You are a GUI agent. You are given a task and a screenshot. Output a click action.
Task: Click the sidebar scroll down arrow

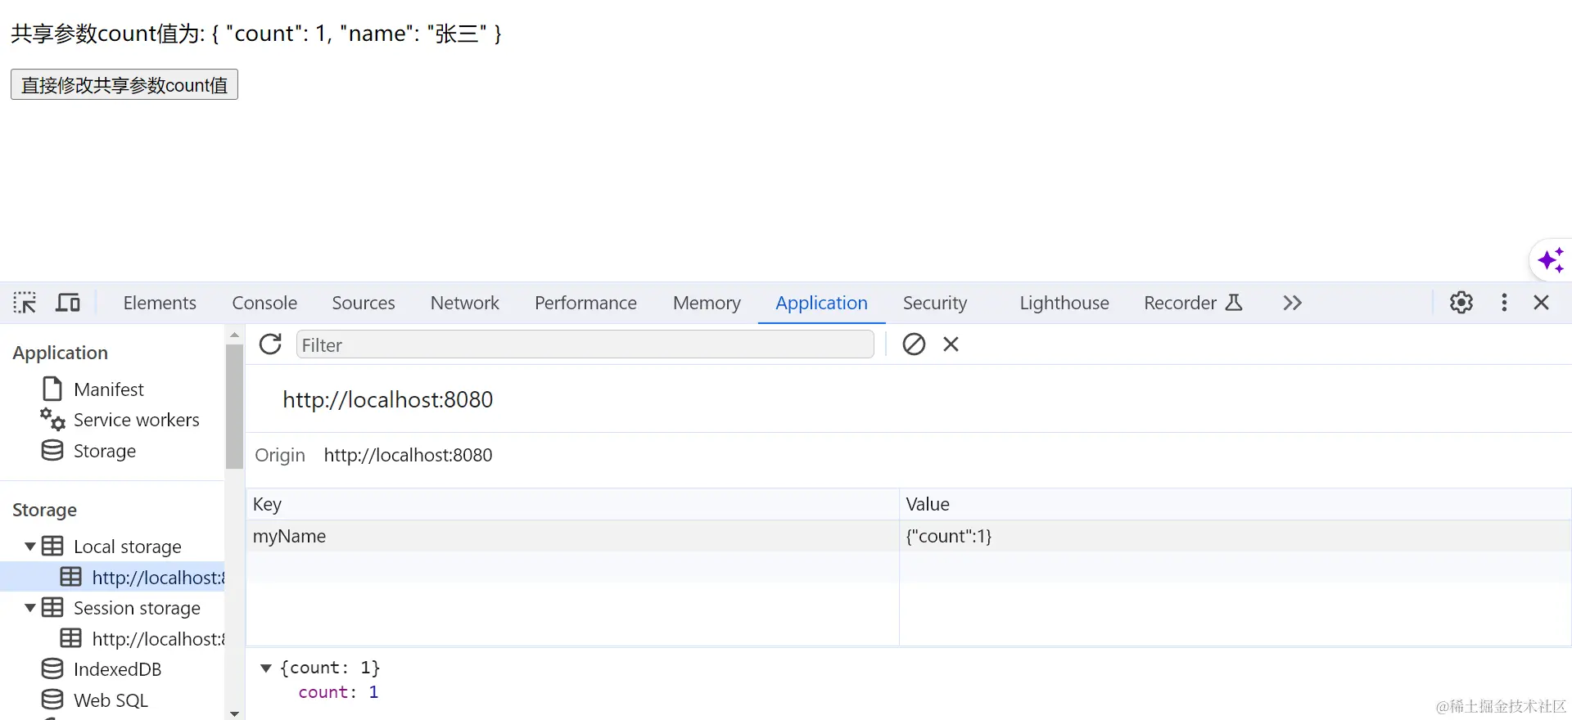tap(235, 713)
